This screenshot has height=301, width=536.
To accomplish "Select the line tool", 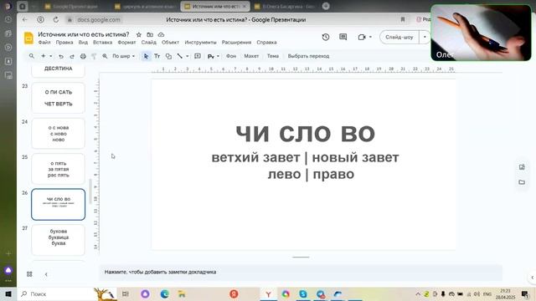I will pyautogui.click(x=180, y=56).
